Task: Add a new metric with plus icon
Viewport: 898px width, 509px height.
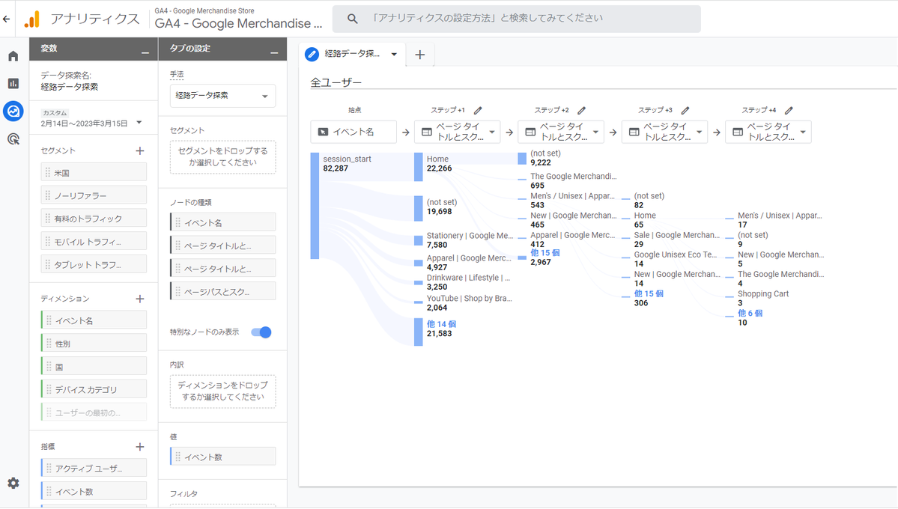Action: coord(140,447)
